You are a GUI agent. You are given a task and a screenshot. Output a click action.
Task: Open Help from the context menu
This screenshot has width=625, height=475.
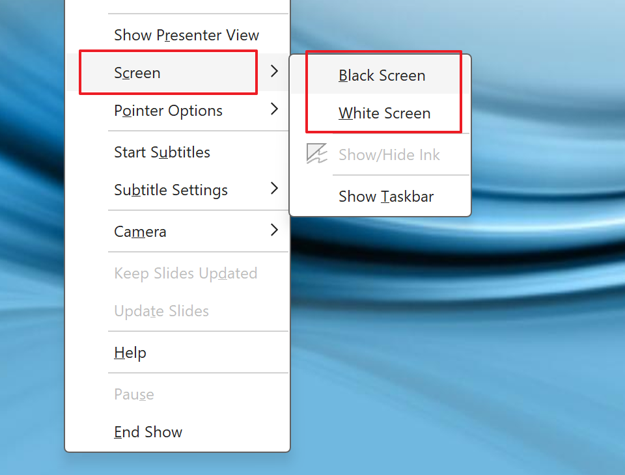tap(130, 353)
